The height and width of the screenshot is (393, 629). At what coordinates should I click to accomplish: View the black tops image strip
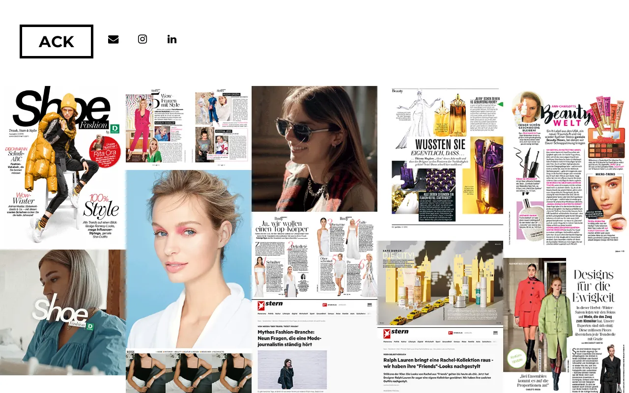pos(189,371)
